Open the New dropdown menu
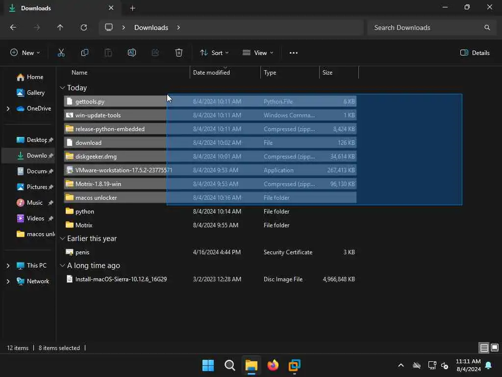502x377 pixels. tap(25, 53)
